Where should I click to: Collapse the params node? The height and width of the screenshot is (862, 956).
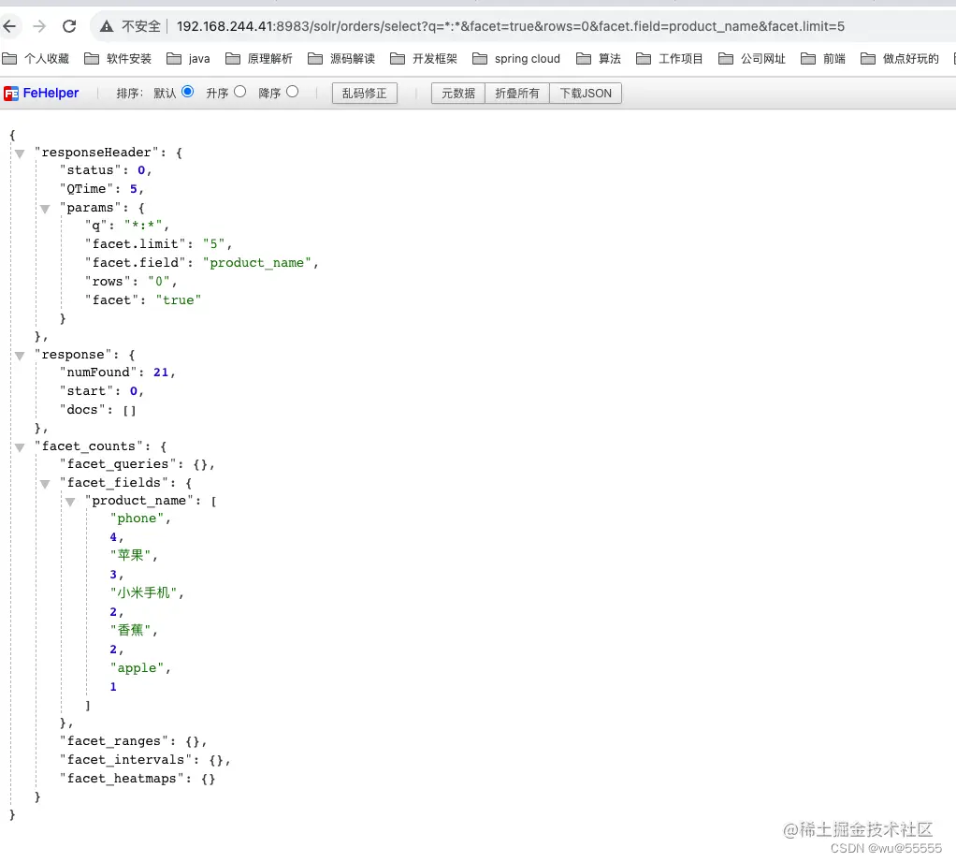(45, 210)
